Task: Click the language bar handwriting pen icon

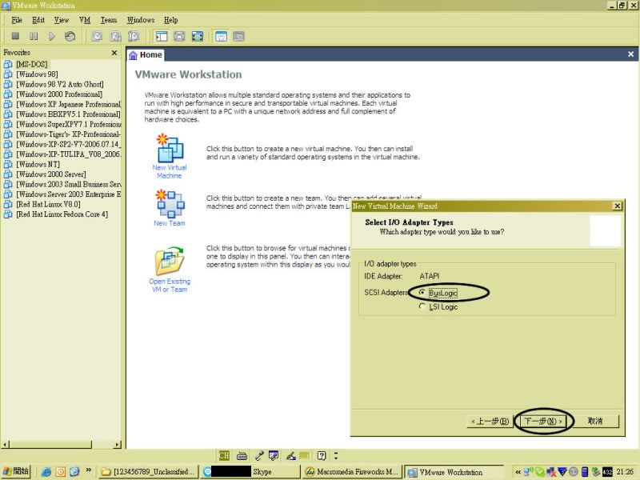Action: point(290,455)
